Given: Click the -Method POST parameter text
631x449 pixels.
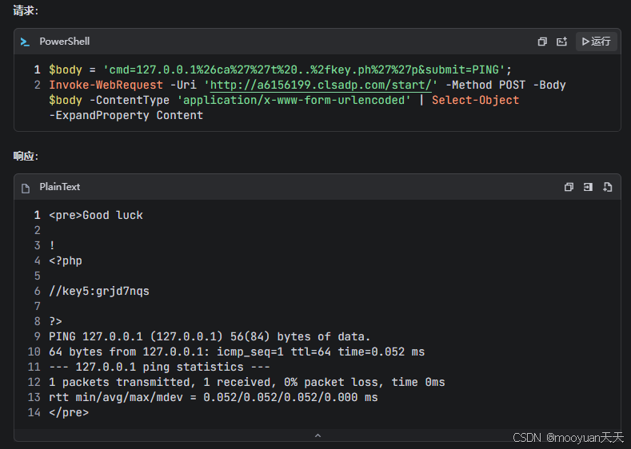Looking at the screenshot, I should point(485,85).
